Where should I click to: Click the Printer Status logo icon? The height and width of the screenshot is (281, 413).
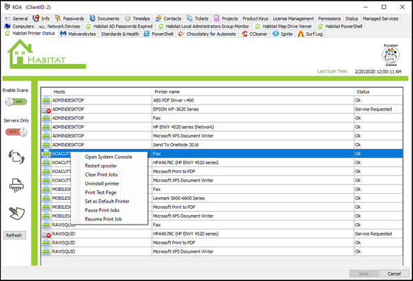[390, 55]
